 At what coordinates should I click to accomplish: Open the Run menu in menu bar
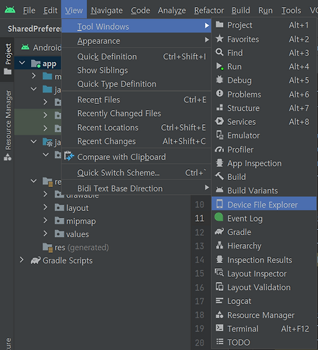[x=266, y=11]
